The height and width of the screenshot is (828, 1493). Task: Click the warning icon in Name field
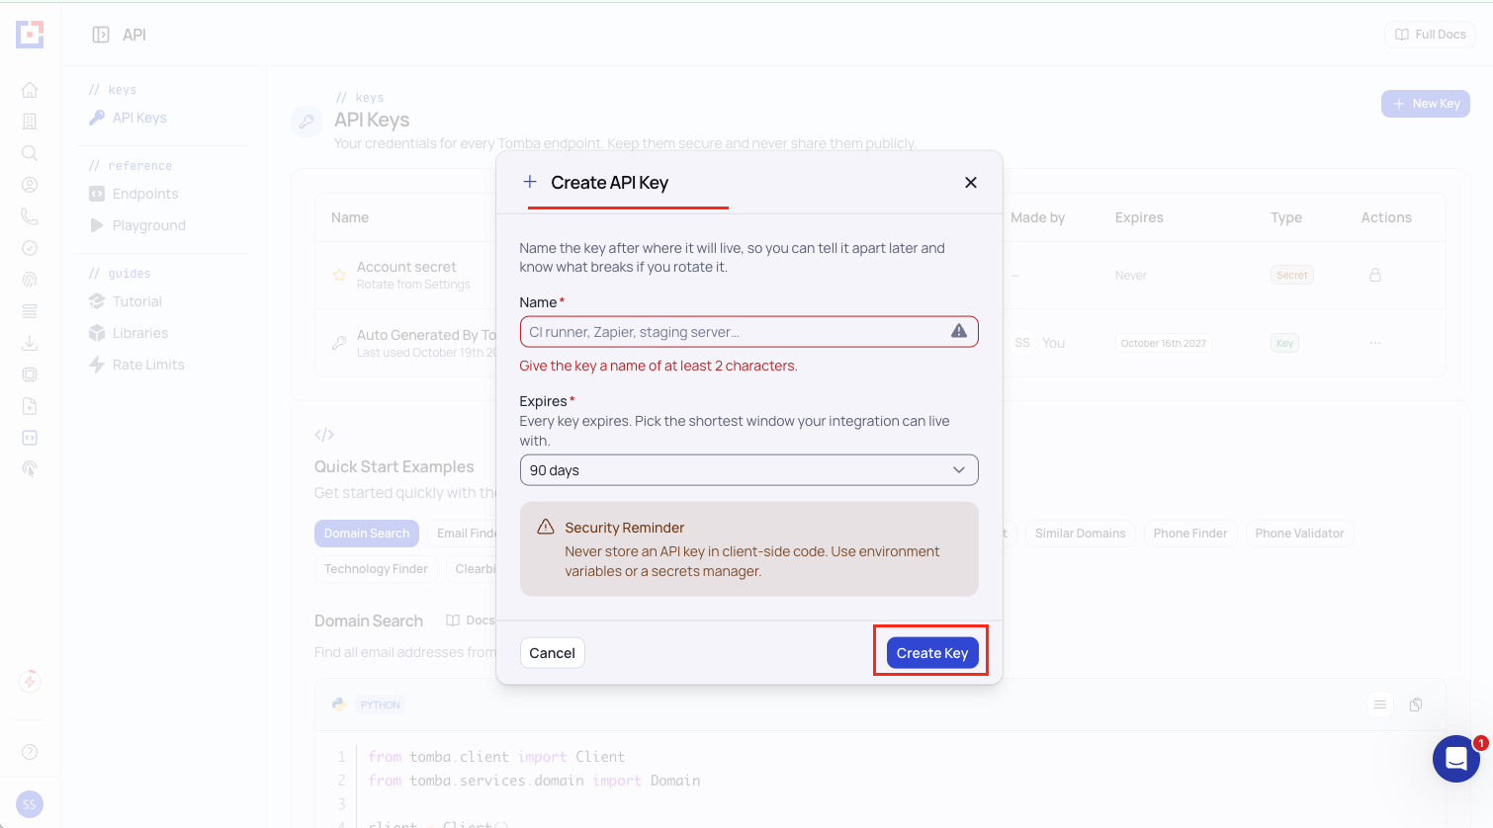pos(959,332)
